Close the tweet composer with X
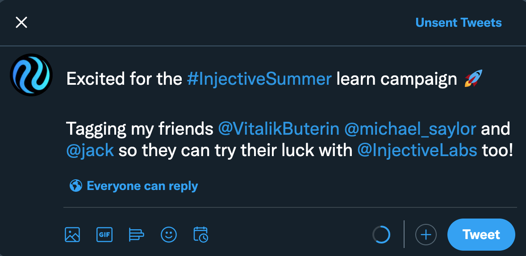Image resolution: width=526 pixels, height=256 pixels. (21, 23)
